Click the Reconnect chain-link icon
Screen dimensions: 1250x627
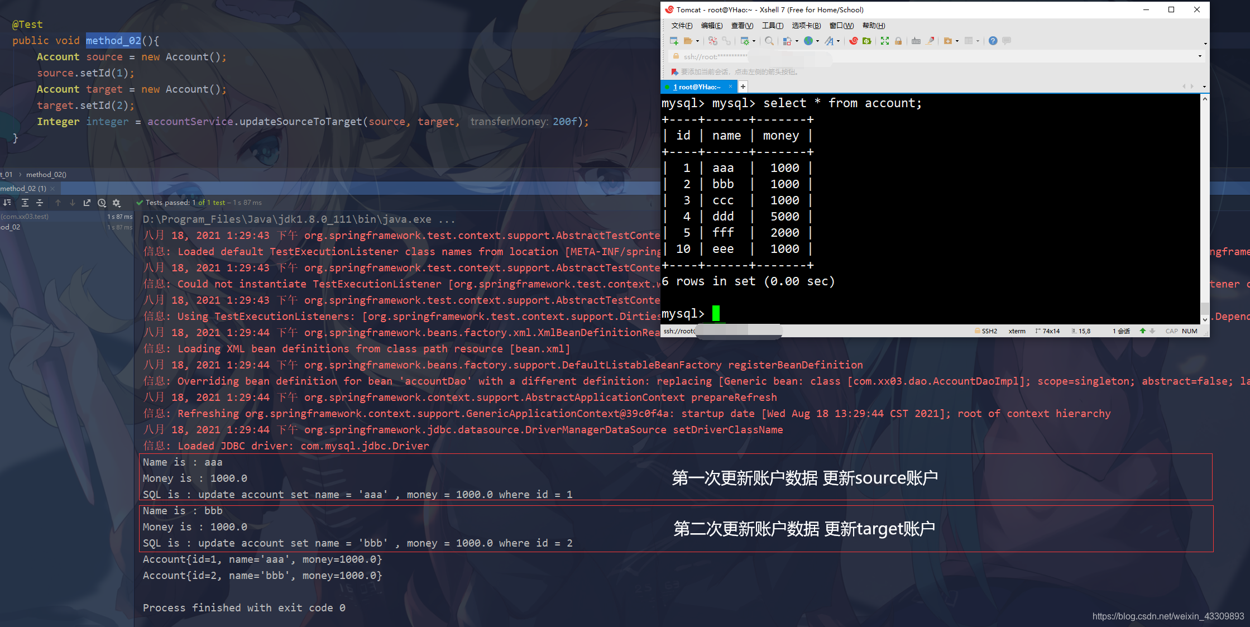(x=726, y=41)
